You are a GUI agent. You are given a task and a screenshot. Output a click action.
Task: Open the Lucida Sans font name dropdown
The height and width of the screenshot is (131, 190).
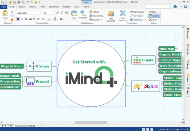click(40, 13)
